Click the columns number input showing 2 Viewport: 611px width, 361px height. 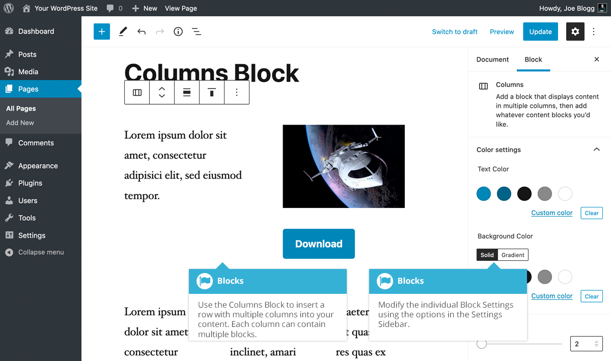pos(583,344)
